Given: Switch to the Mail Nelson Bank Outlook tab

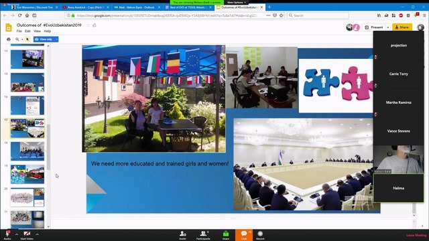Looking at the screenshot, I should [x=137, y=7].
